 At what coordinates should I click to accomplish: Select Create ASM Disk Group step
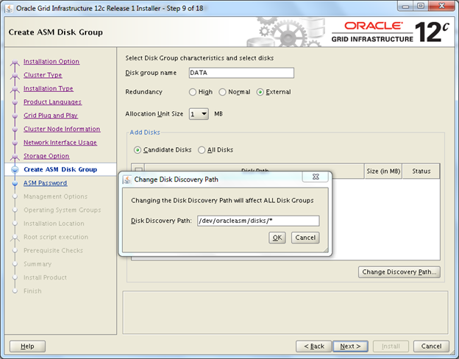point(60,169)
